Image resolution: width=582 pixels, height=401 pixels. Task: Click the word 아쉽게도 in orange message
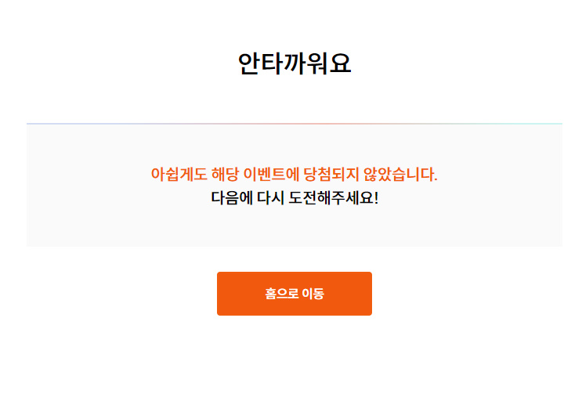(x=179, y=174)
